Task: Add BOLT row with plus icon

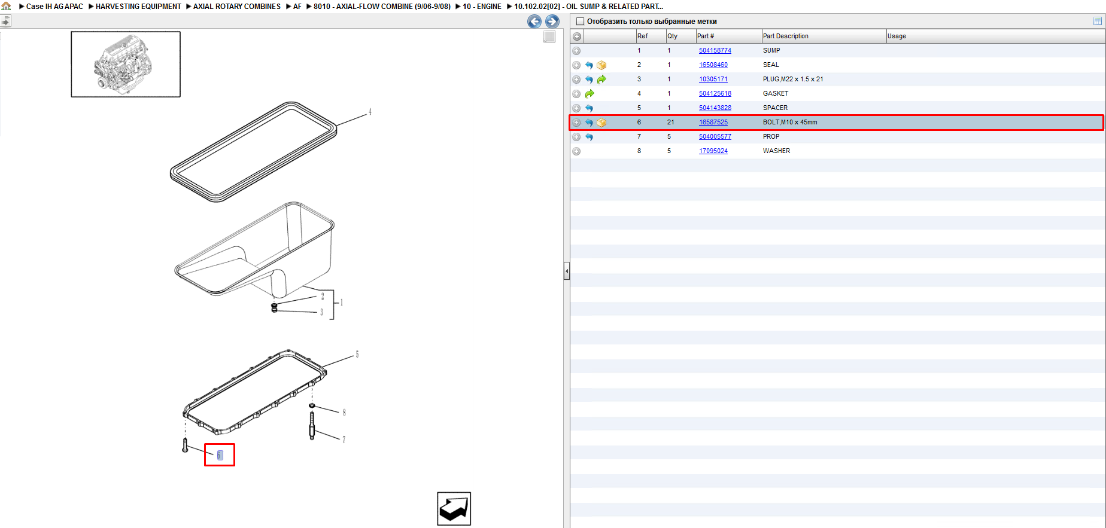Action: pyautogui.click(x=576, y=123)
